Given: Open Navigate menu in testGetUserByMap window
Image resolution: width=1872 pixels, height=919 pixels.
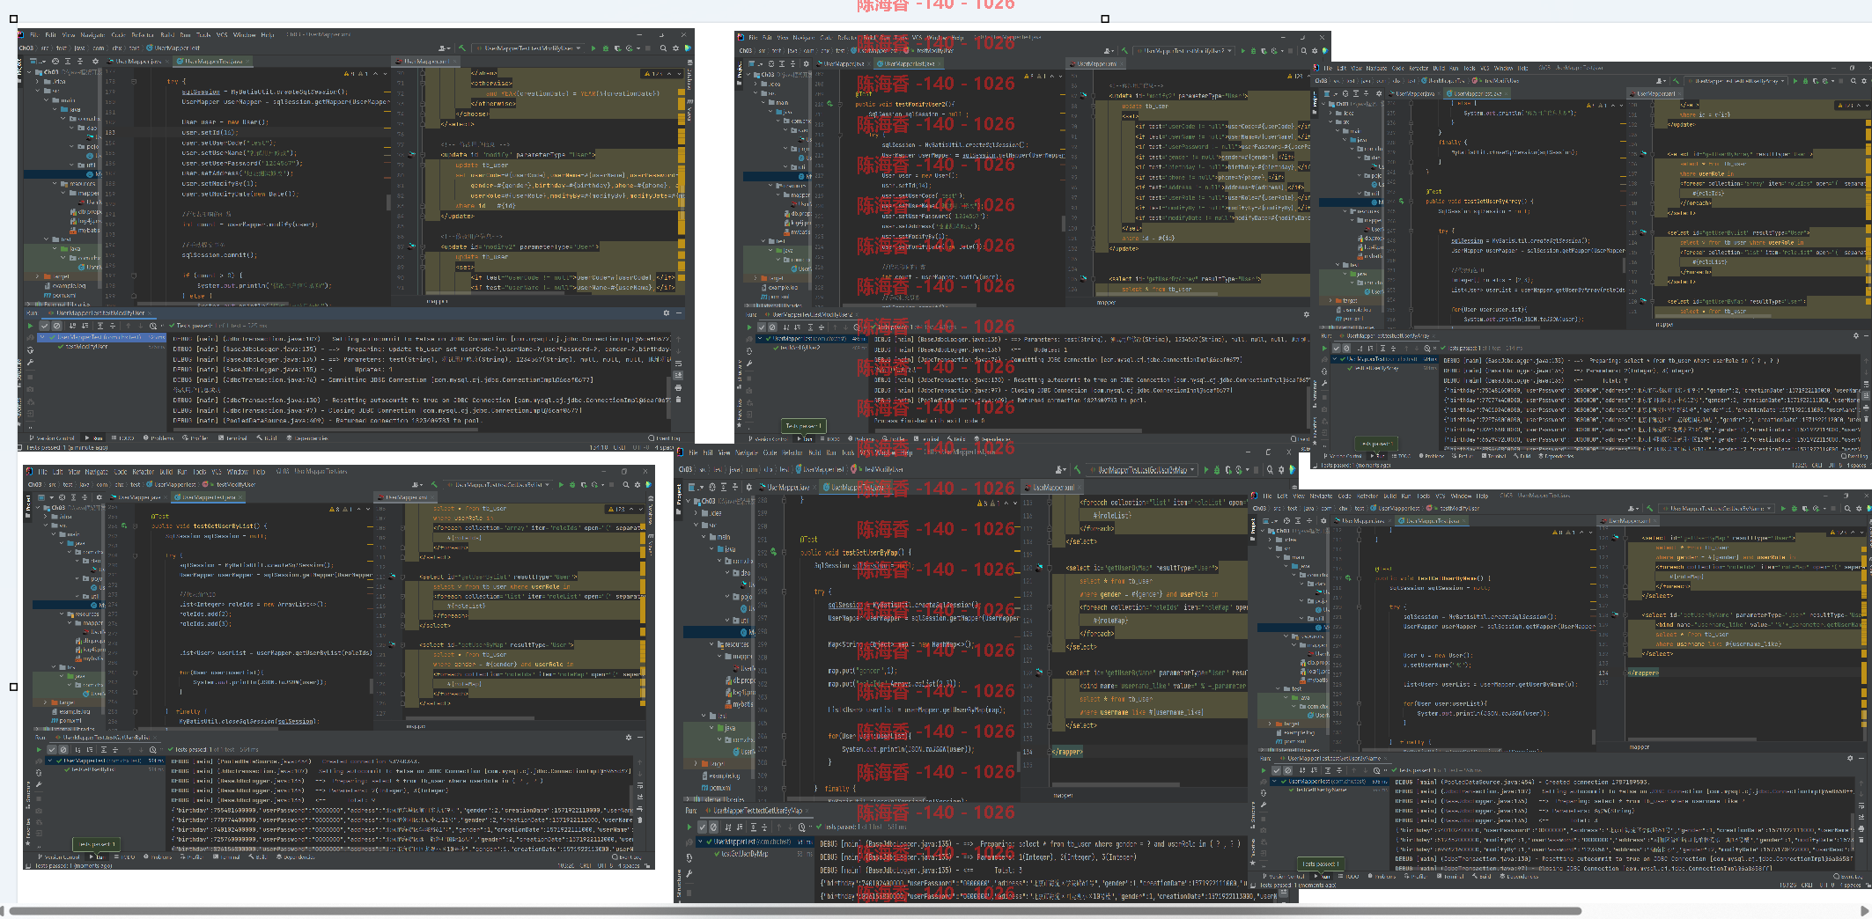Looking at the screenshot, I should 746,452.
